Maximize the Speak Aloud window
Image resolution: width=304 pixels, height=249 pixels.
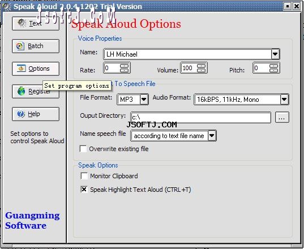tap(288, 7)
